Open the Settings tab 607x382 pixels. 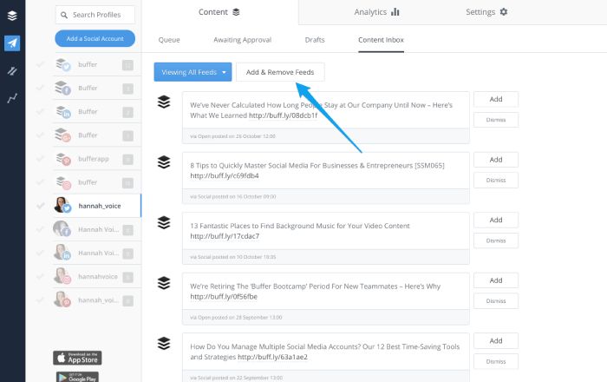pos(486,12)
